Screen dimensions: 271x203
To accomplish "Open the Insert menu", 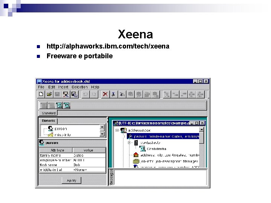I will tap(63, 87).
